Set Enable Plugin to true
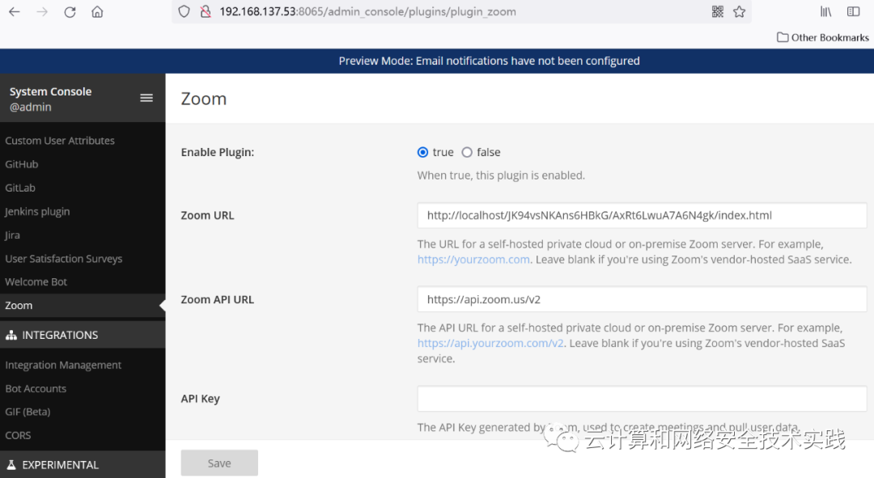This screenshot has width=874, height=478. [x=422, y=152]
